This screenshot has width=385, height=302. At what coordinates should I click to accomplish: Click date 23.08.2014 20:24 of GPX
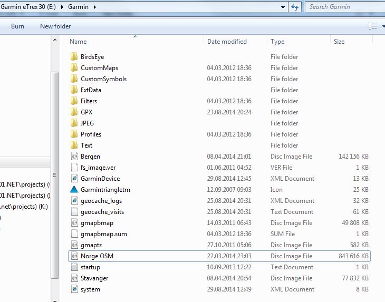tap(229, 112)
